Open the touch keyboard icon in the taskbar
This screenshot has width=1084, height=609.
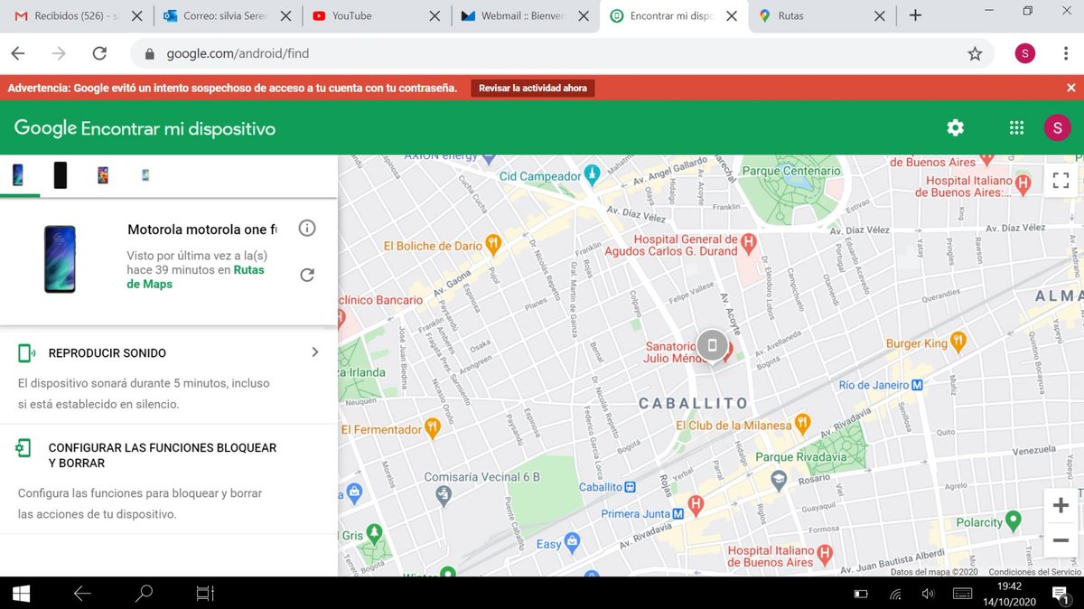pos(962,594)
